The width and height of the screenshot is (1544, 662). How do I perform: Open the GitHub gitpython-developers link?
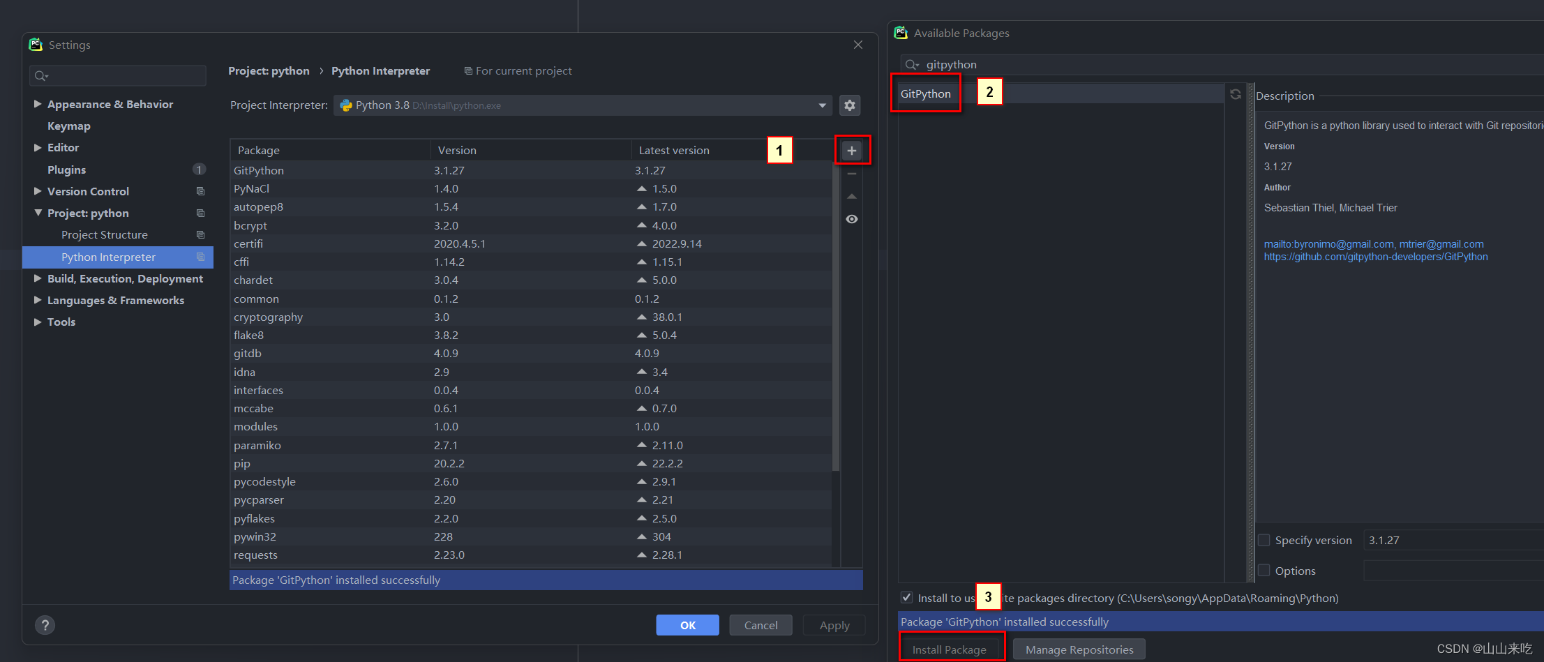click(x=1376, y=257)
